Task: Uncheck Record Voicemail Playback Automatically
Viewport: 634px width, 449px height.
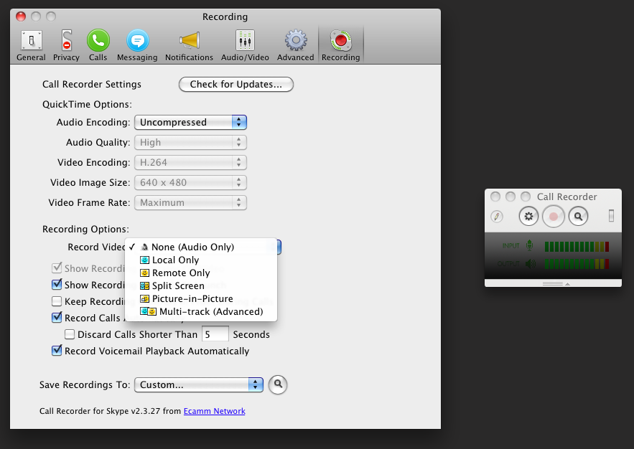Action: 57,351
